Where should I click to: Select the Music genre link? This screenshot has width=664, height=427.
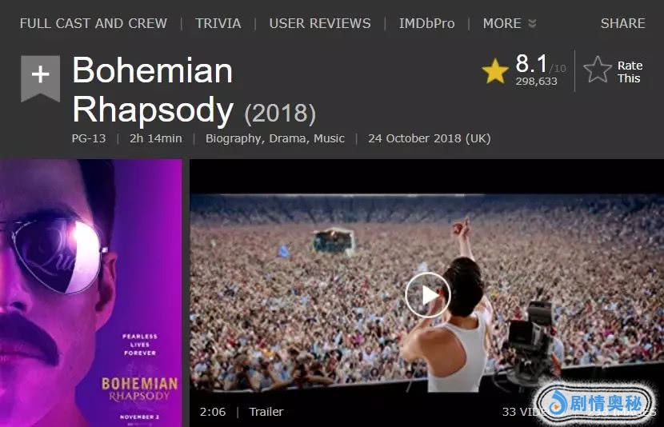point(329,139)
